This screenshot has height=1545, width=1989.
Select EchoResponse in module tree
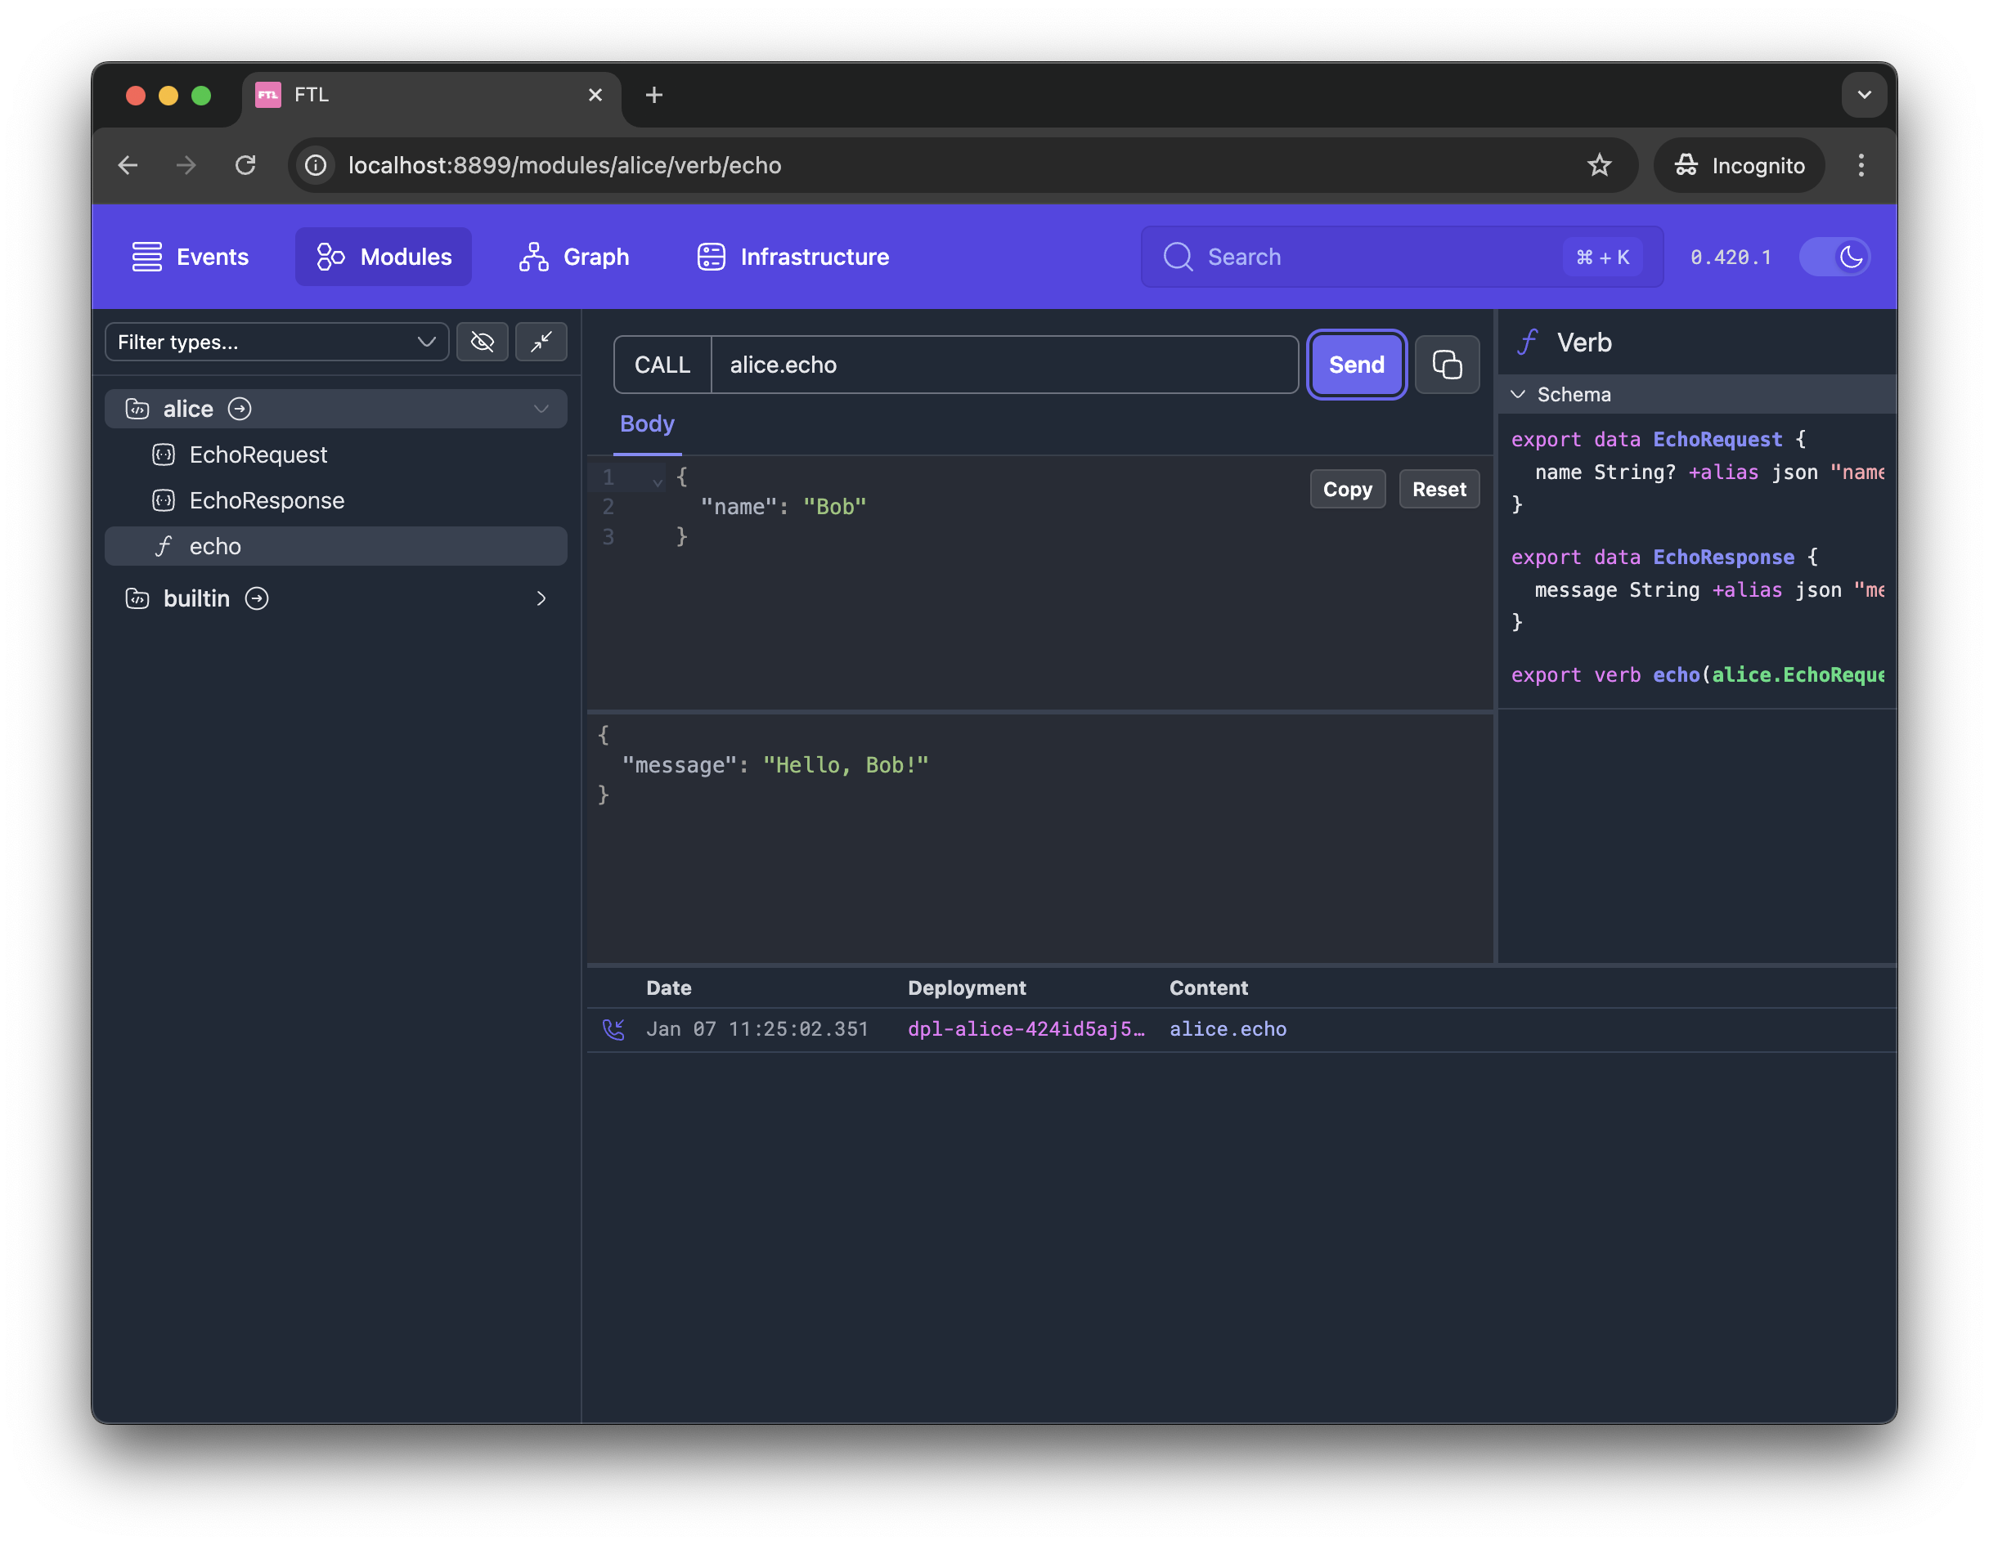pyautogui.click(x=267, y=499)
